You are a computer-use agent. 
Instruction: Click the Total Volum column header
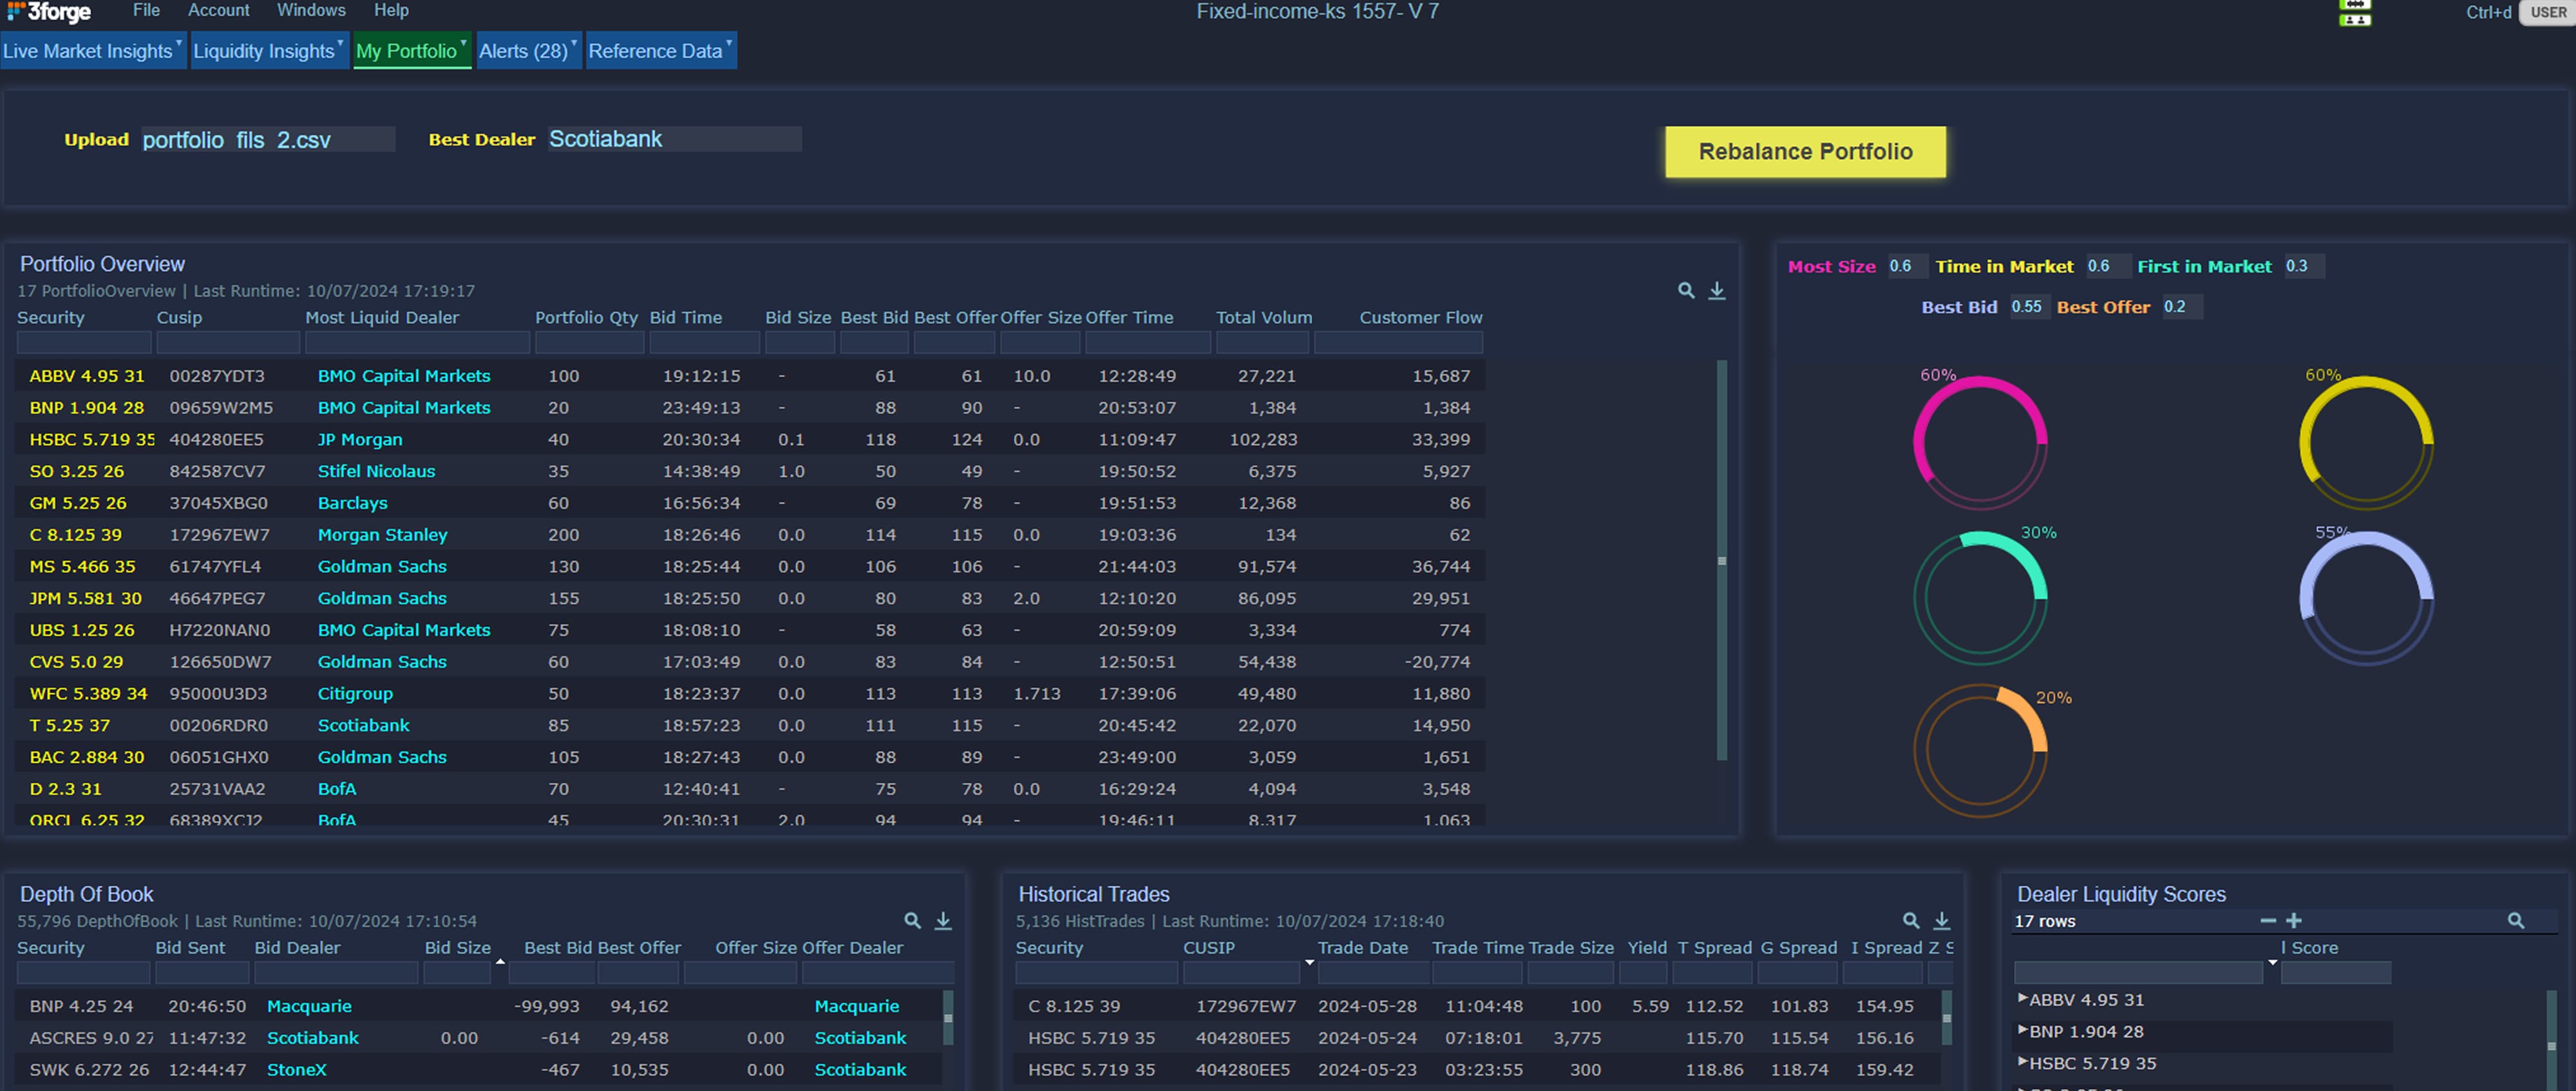(x=1264, y=318)
